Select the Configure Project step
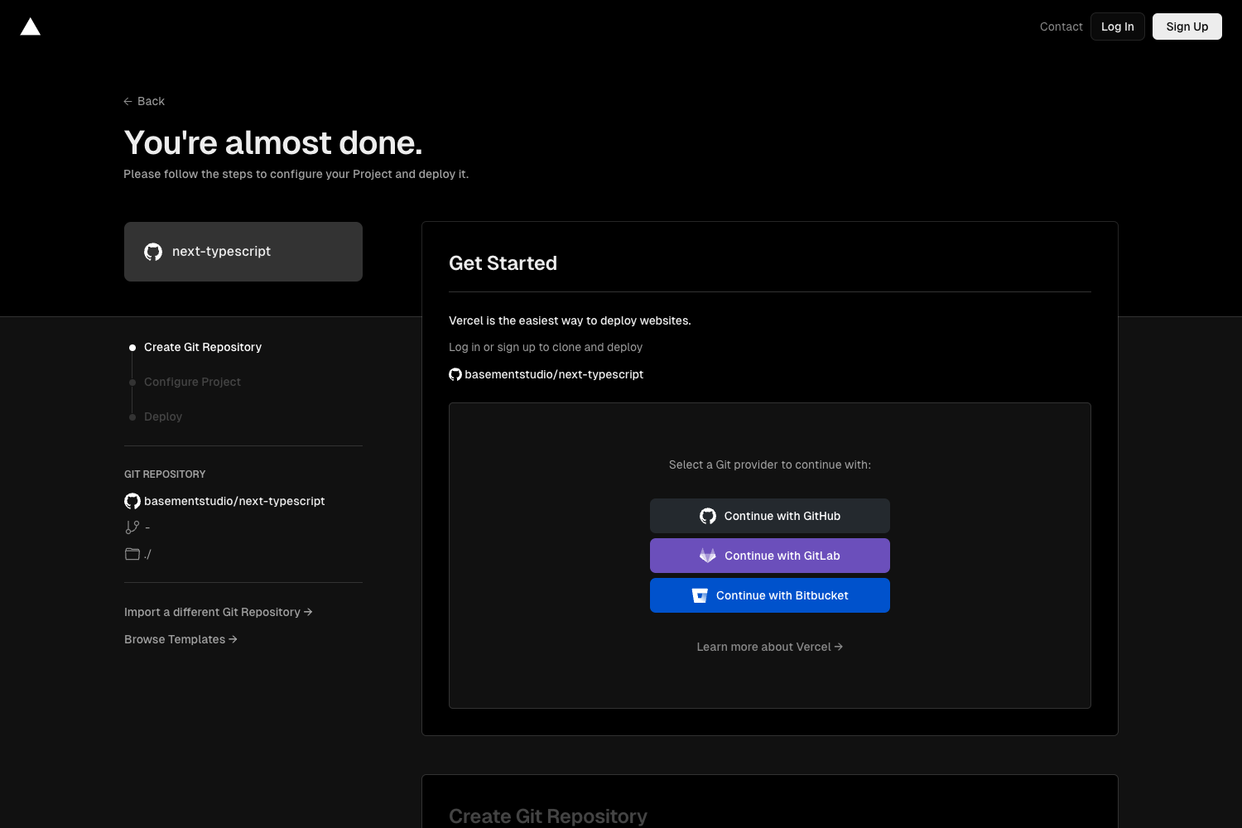The height and width of the screenshot is (828, 1242). [x=192, y=382]
